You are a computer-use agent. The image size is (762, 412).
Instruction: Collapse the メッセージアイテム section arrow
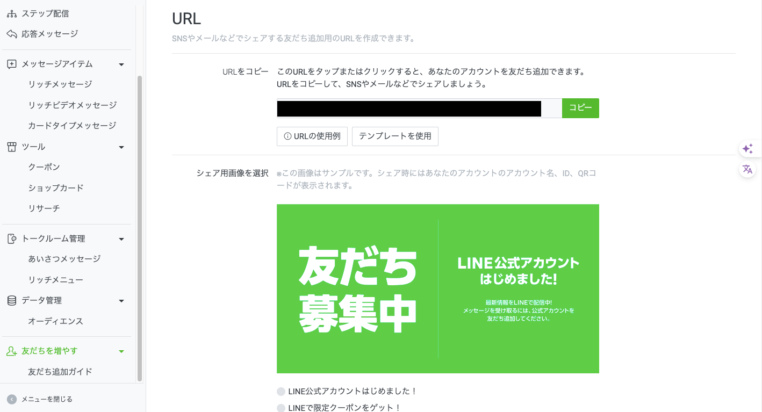121,64
